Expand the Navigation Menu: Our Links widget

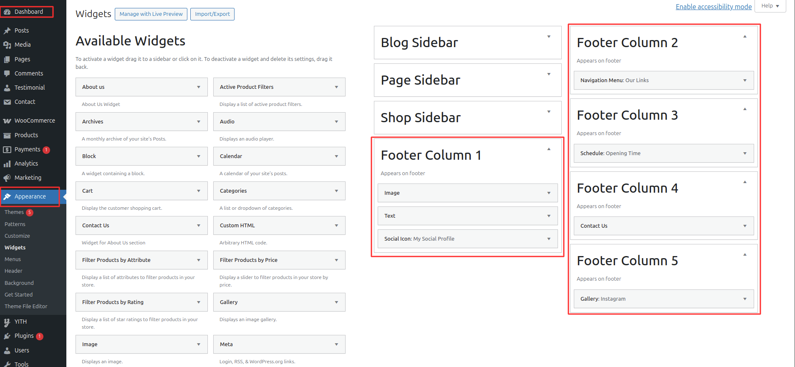coord(745,80)
